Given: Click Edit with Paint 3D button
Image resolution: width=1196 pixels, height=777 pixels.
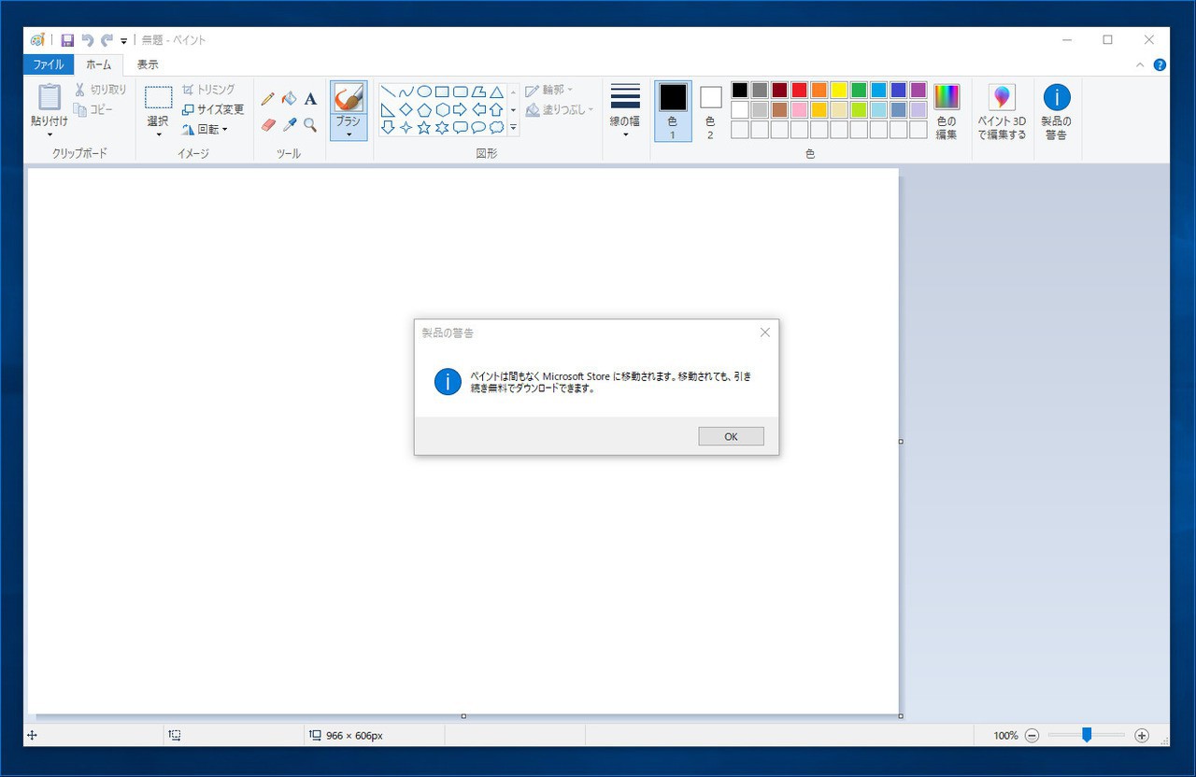Looking at the screenshot, I should click(1002, 110).
